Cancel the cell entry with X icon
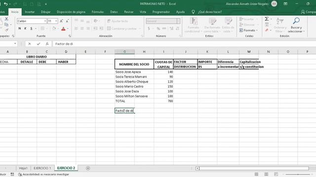The image size is (316, 177). (30, 44)
